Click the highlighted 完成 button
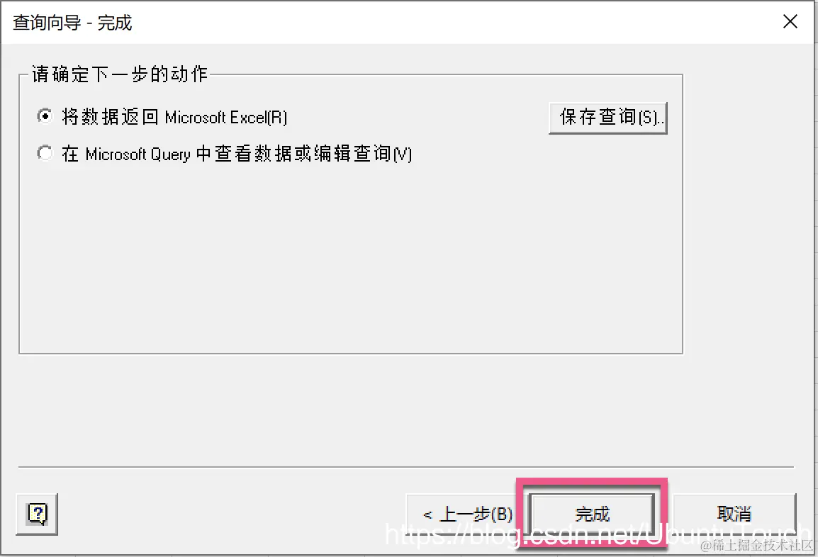The width and height of the screenshot is (818, 557). pyautogui.click(x=592, y=514)
